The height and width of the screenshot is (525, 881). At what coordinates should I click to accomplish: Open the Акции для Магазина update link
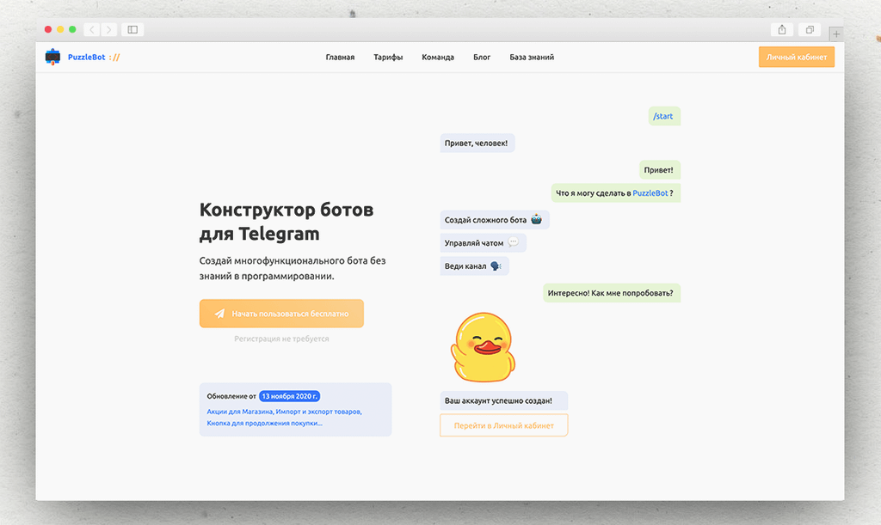(284, 418)
